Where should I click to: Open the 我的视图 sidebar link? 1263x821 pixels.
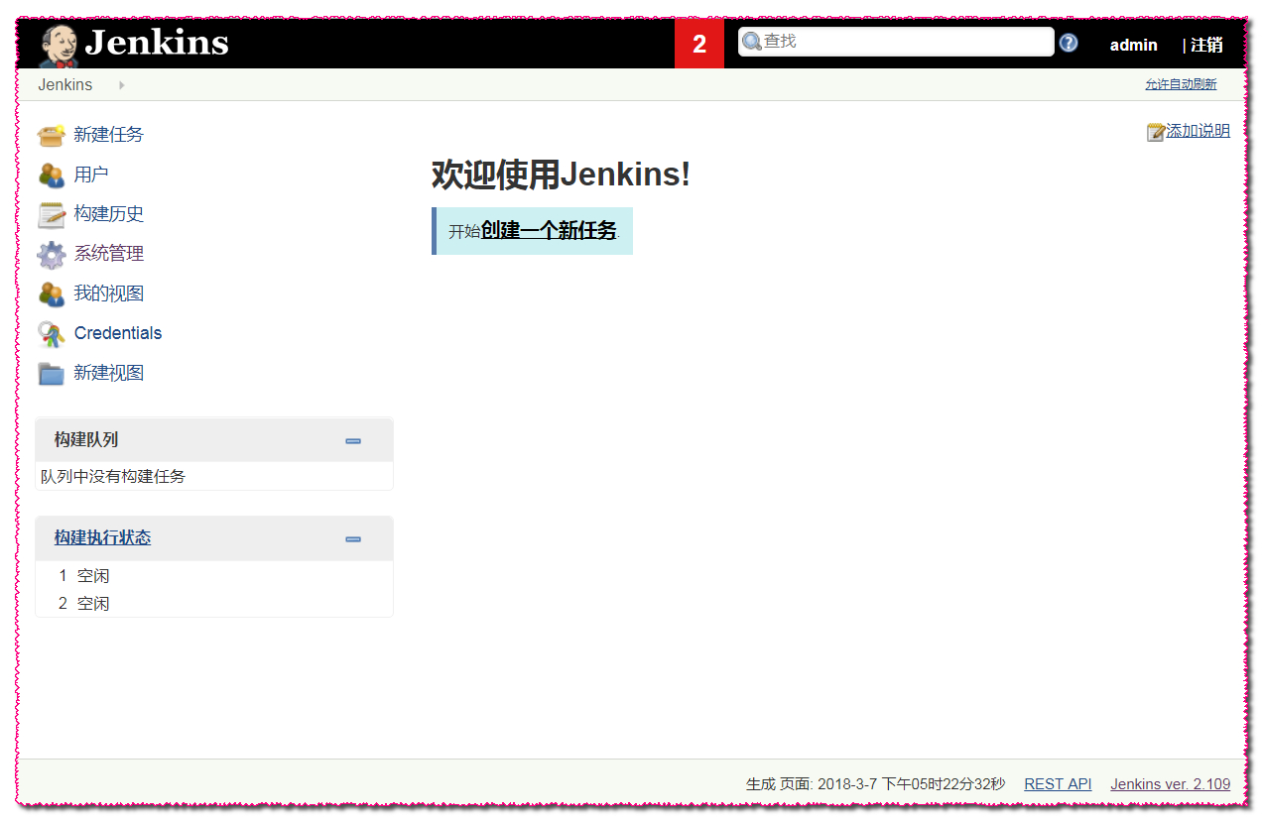coord(109,293)
